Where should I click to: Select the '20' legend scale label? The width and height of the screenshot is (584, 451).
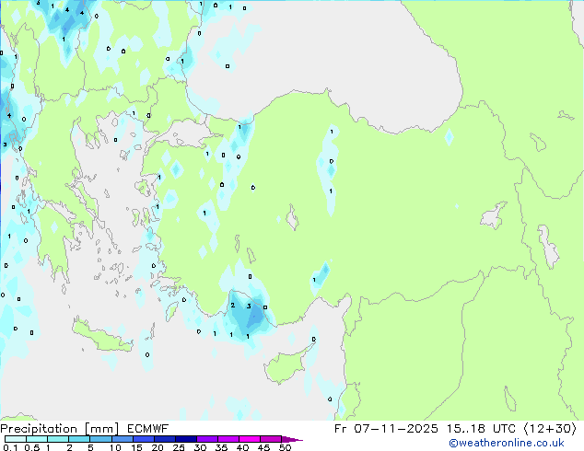pyautogui.click(x=158, y=447)
